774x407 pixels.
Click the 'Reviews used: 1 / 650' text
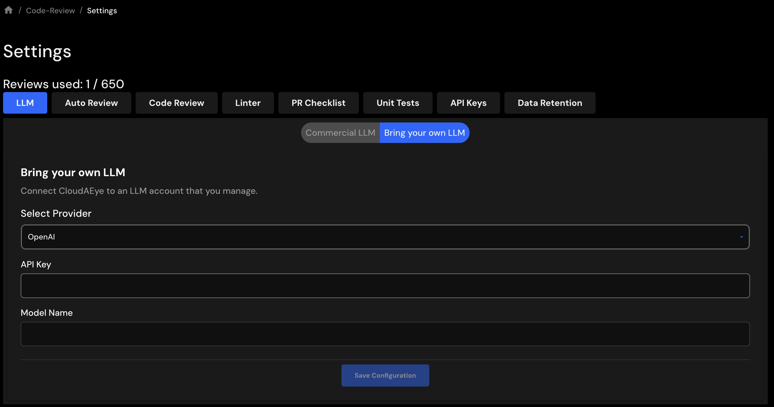(x=64, y=84)
